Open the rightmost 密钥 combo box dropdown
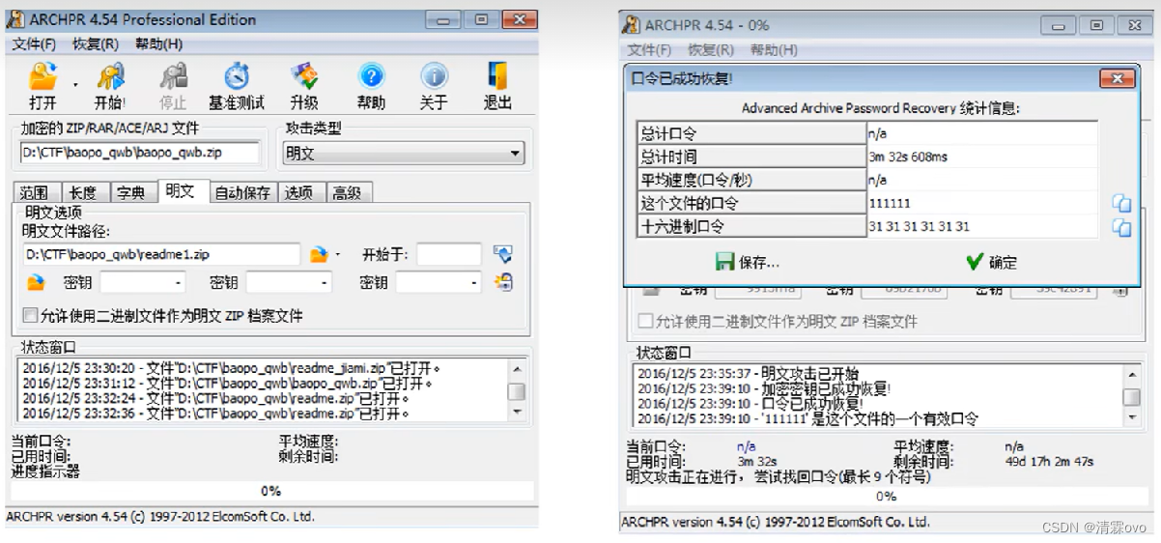 pyautogui.click(x=473, y=283)
